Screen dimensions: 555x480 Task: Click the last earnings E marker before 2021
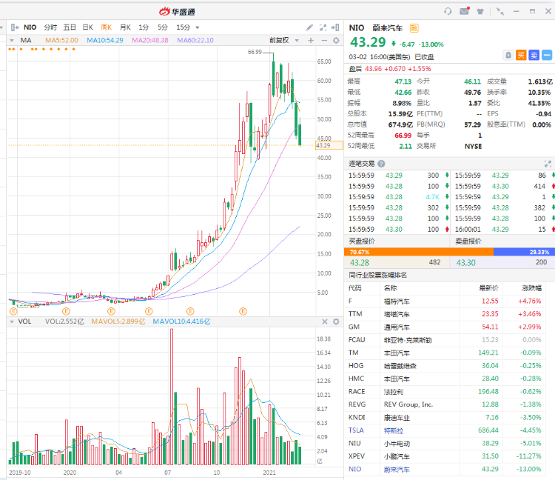tap(243, 311)
